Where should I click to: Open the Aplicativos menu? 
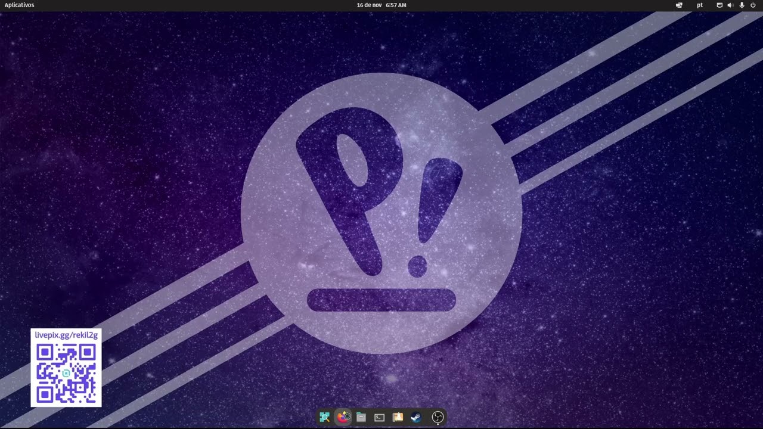pos(19,5)
